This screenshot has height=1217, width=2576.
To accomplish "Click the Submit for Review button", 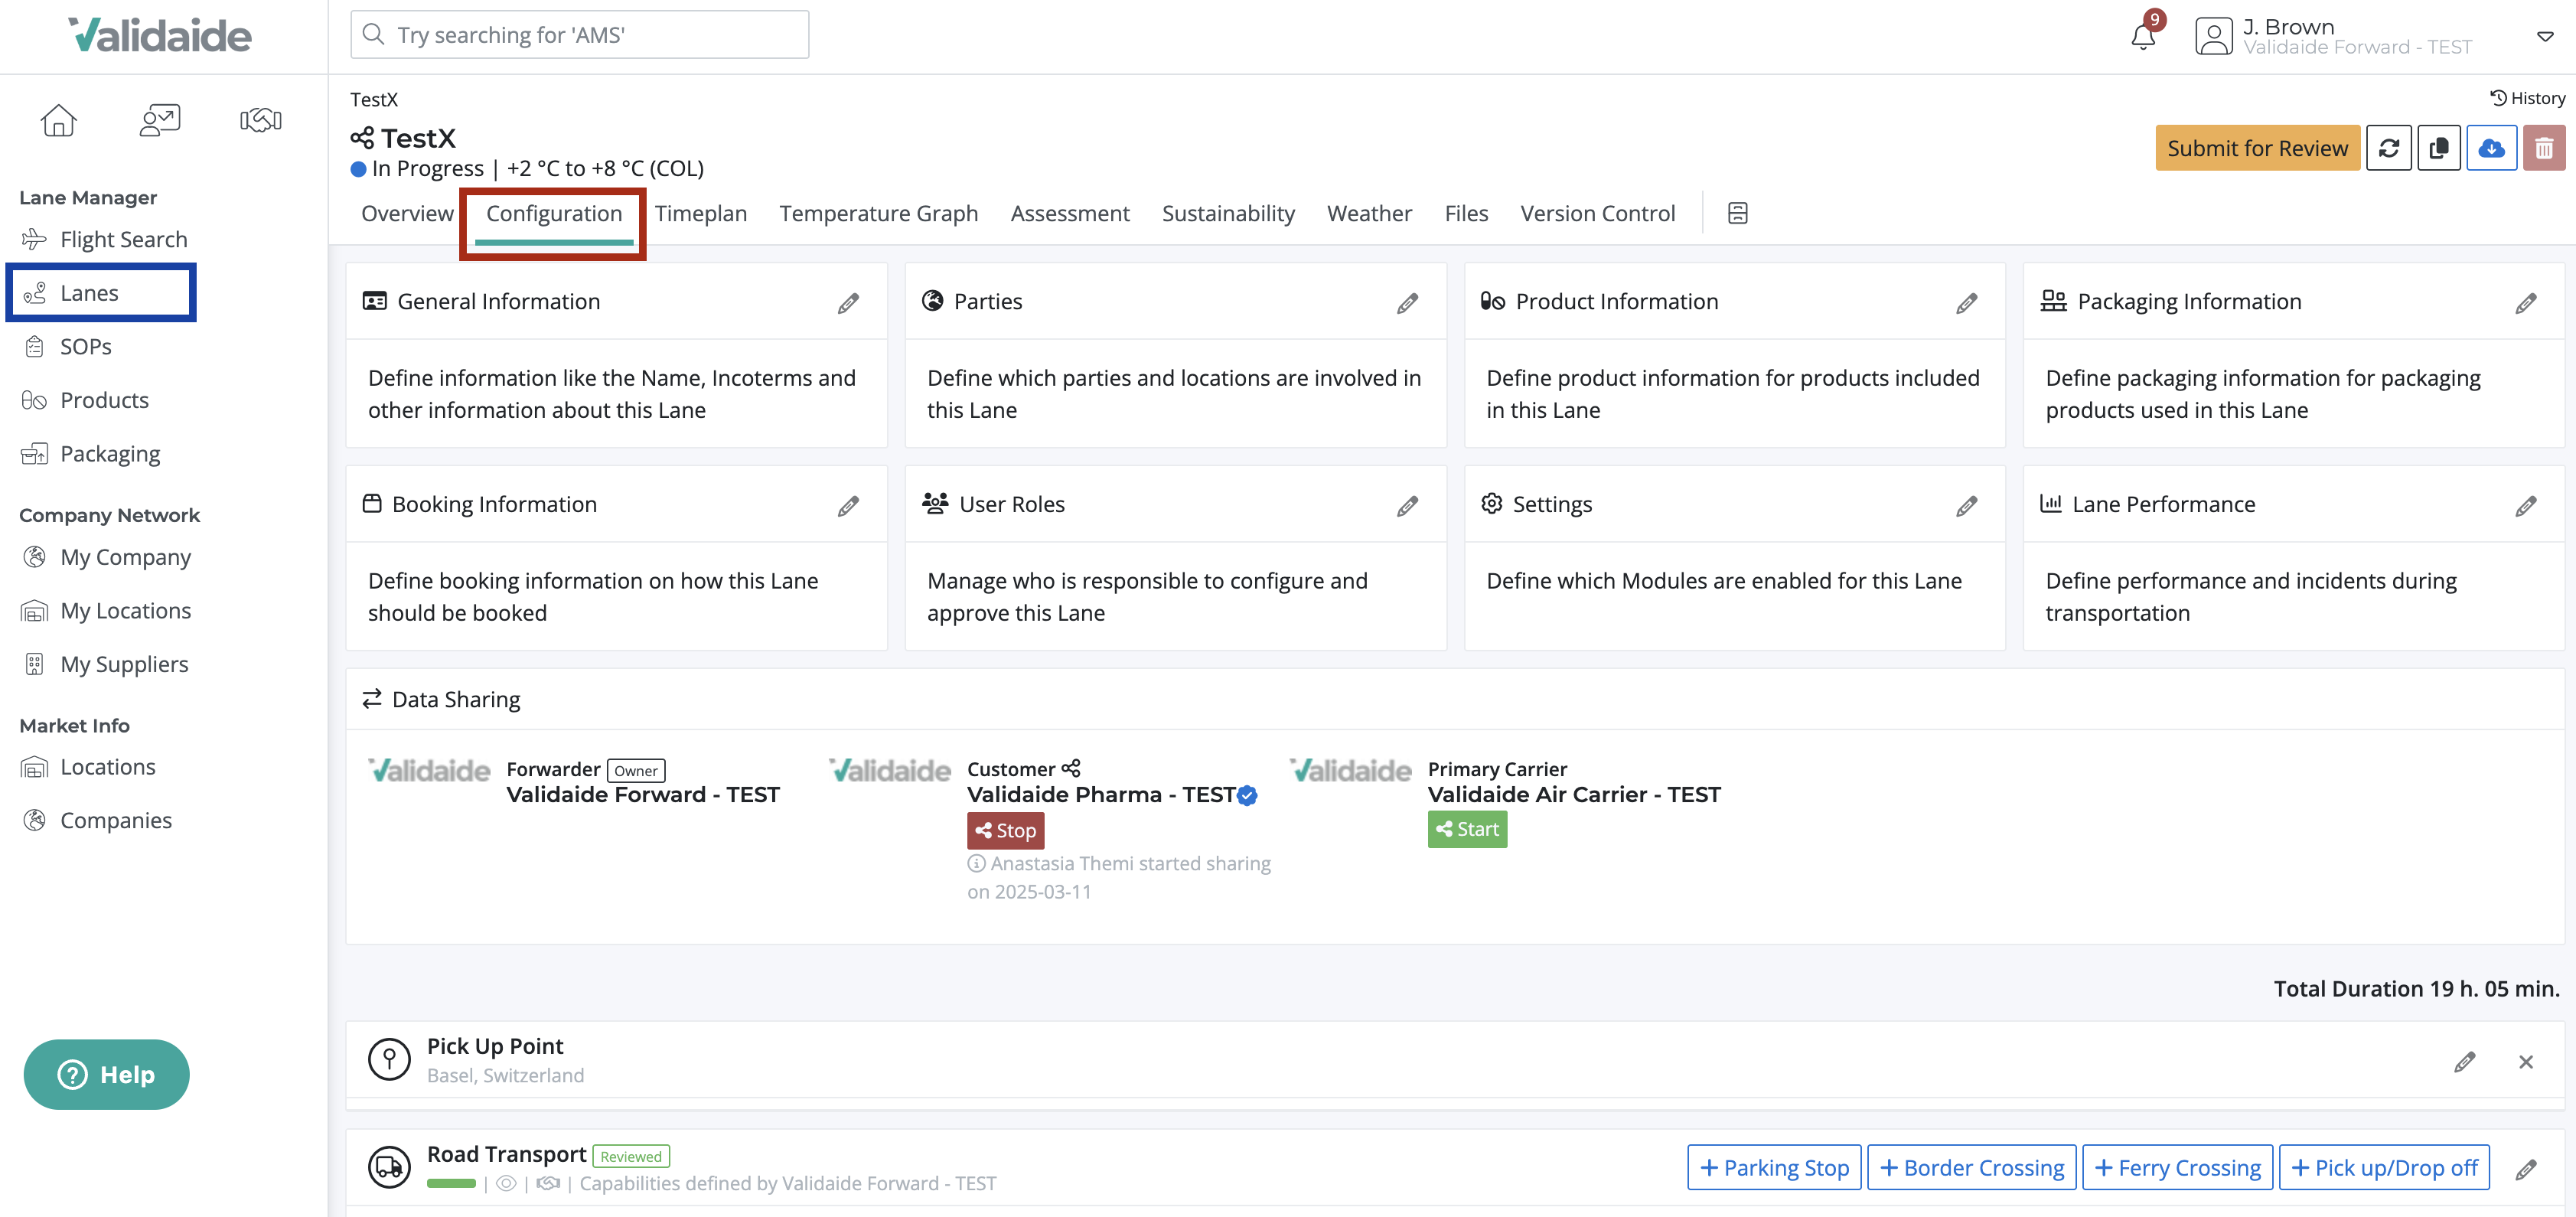I will pos(2257,147).
